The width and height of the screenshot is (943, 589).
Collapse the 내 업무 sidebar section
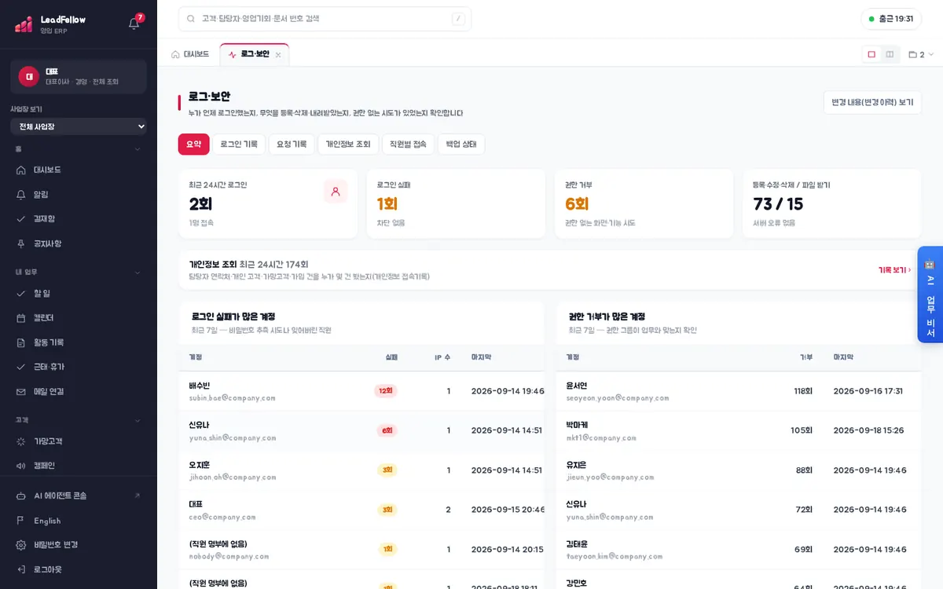138,273
